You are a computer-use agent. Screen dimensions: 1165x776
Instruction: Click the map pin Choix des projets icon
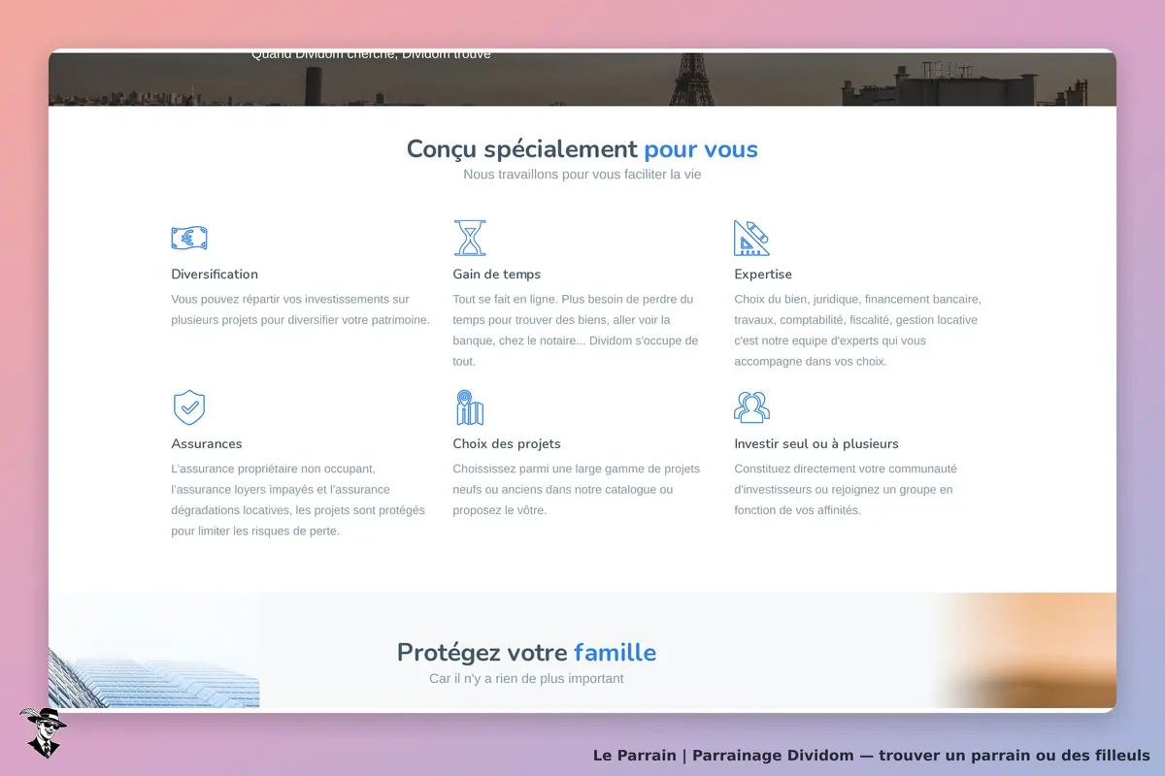(470, 407)
